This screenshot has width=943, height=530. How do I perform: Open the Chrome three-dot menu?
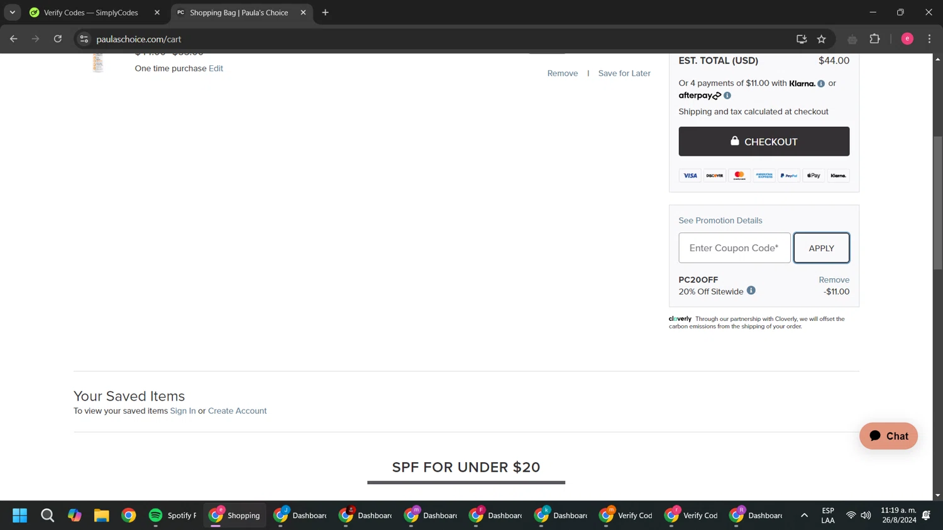point(929,39)
